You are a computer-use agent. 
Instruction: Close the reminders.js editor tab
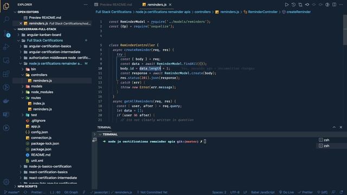(170, 4)
